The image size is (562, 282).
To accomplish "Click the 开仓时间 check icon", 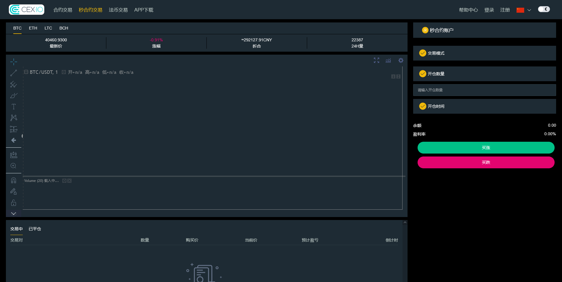I will 423,106.
